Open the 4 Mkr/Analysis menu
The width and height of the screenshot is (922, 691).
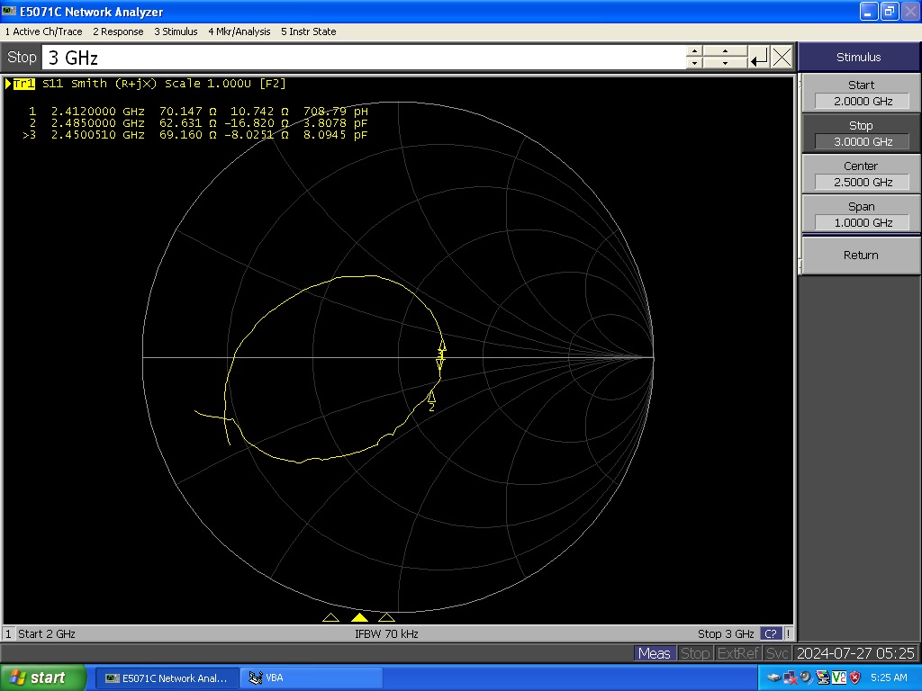pyautogui.click(x=240, y=31)
